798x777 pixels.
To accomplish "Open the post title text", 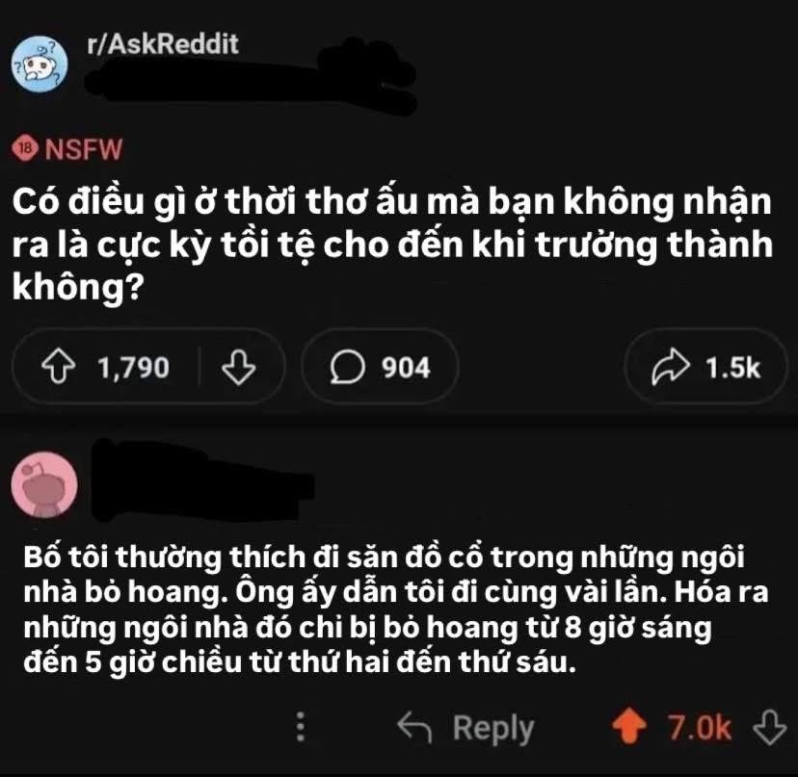I will point(392,245).
